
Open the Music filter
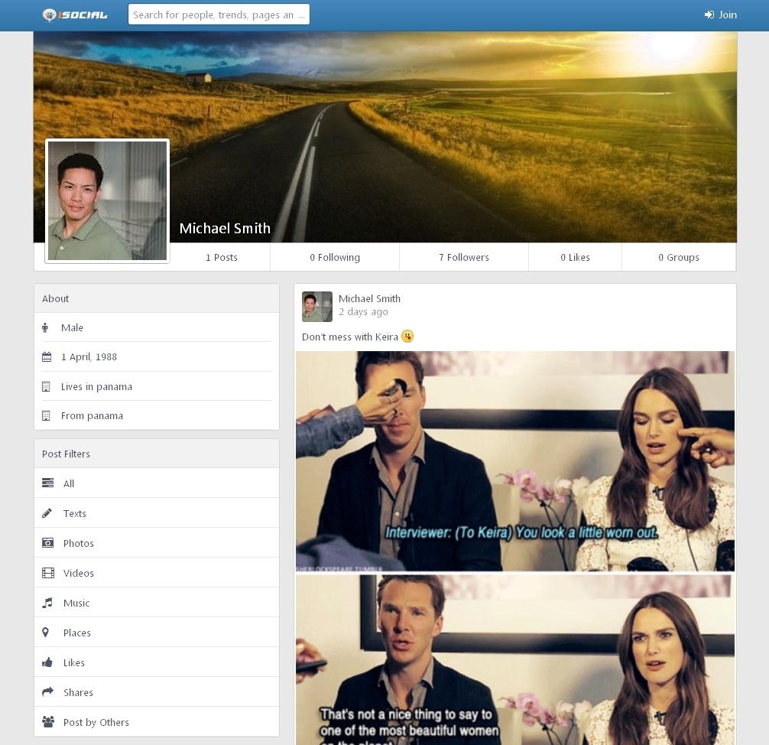pyautogui.click(x=76, y=603)
